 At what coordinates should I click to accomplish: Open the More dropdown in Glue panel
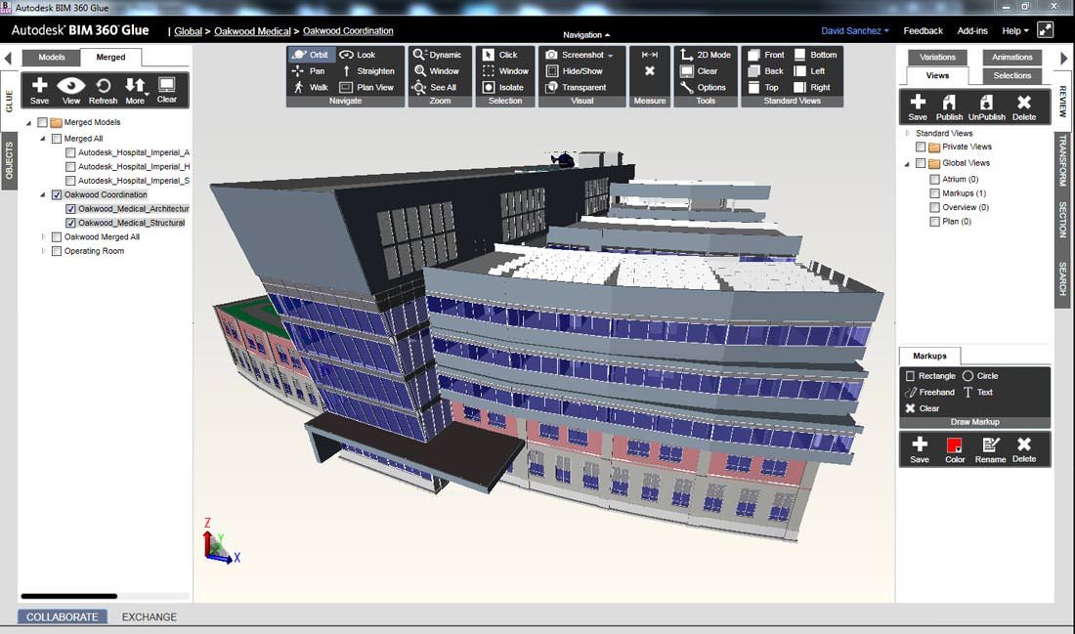pyautogui.click(x=135, y=91)
